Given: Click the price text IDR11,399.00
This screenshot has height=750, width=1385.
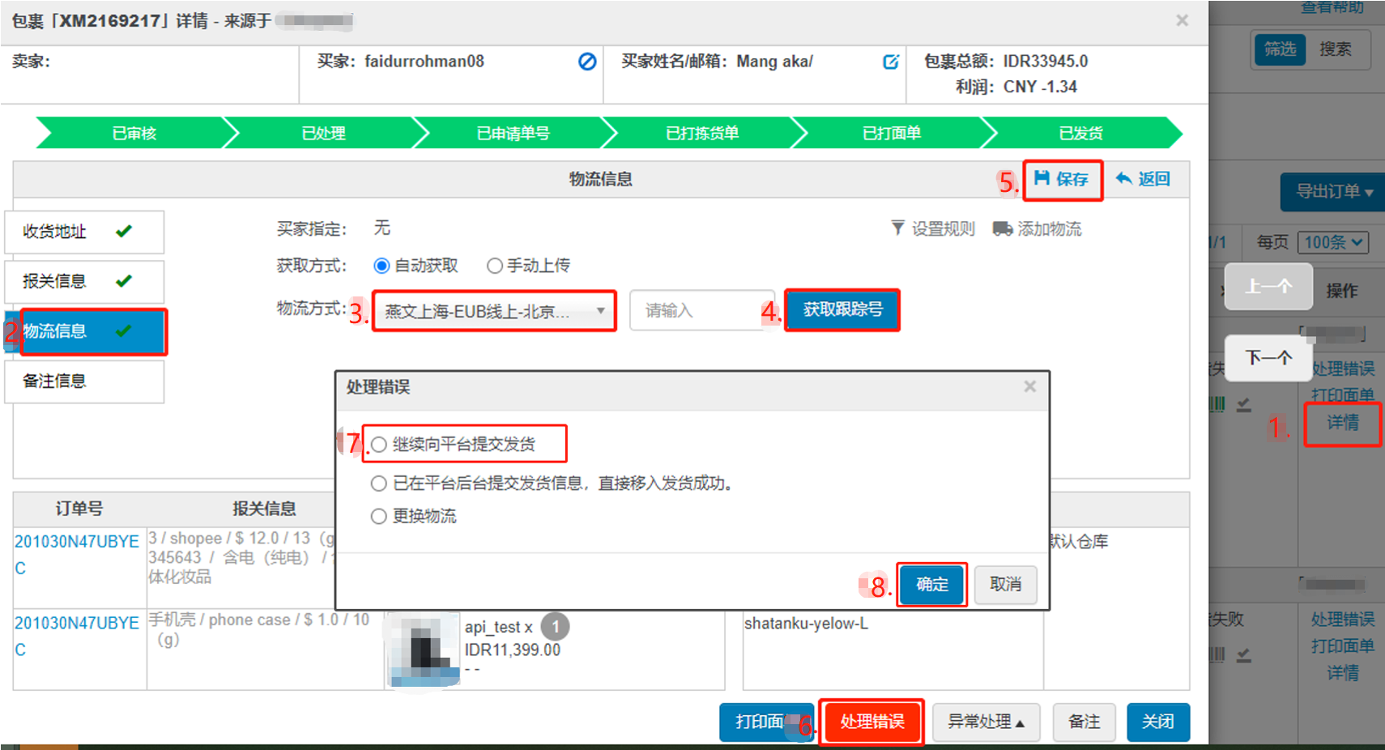Looking at the screenshot, I should click(x=512, y=650).
